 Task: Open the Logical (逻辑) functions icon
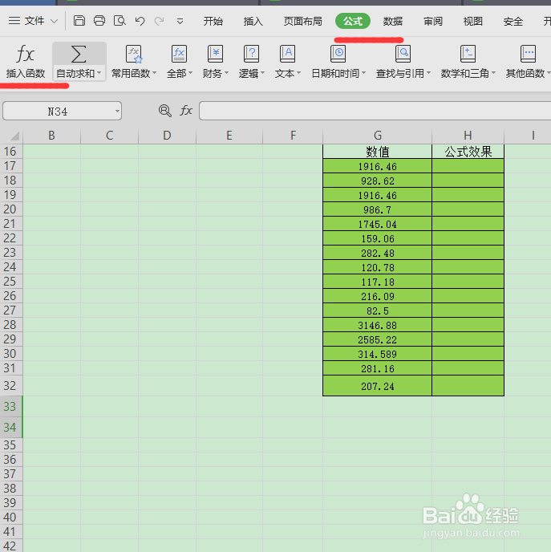[x=251, y=55]
